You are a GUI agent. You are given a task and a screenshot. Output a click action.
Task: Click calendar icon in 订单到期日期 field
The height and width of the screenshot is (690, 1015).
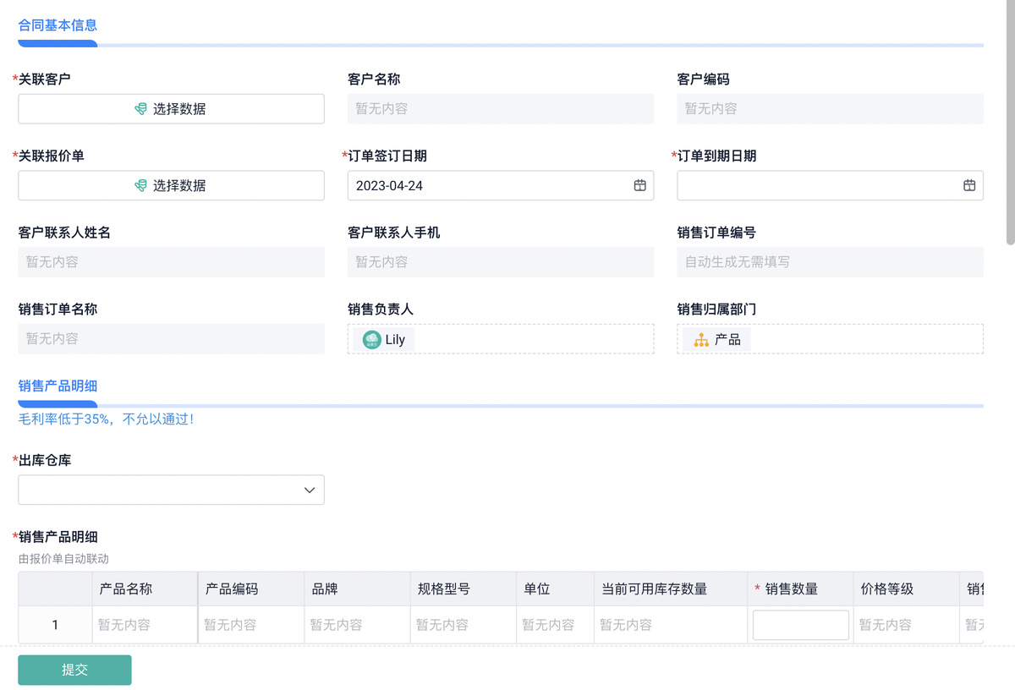pyautogui.click(x=969, y=186)
